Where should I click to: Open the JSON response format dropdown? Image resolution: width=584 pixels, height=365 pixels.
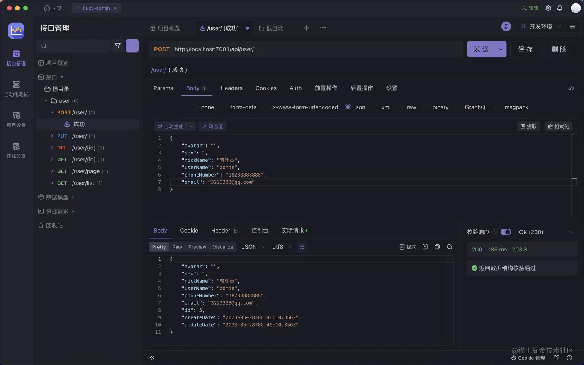click(x=253, y=247)
